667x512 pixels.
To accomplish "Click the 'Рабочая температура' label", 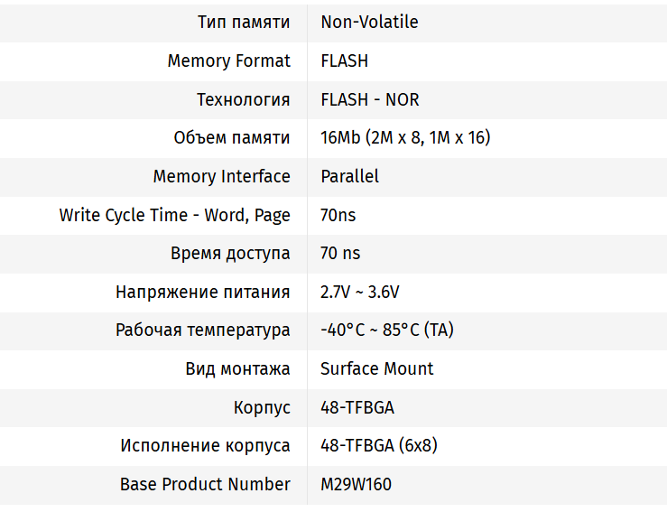I will [202, 330].
